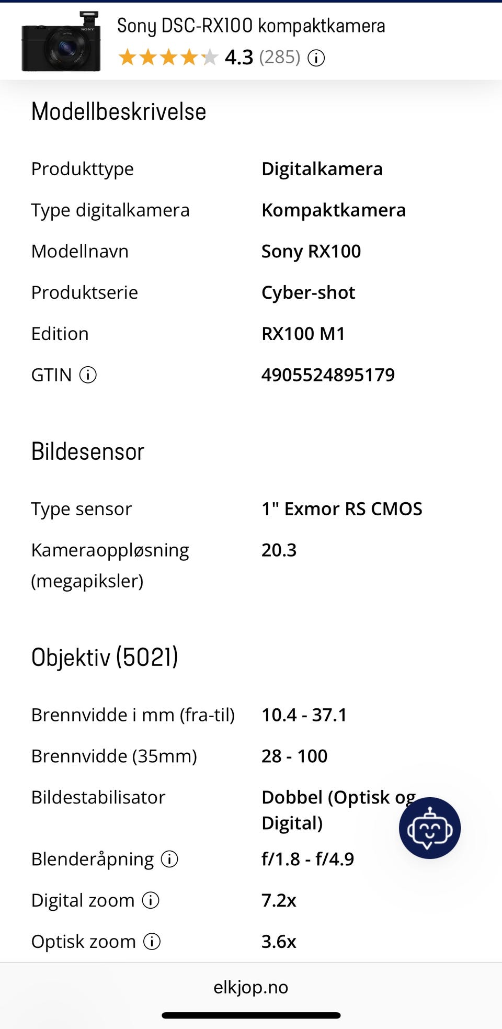Image resolution: width=502 pixels, height=1029 pixels.
Task: Tap the 1" Exmor RS CMOS value
Action: [x=341, y=509]
